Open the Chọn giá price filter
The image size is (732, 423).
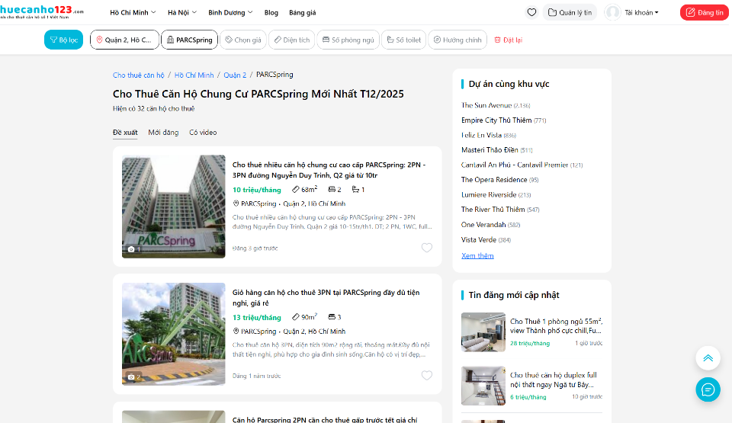pos(243,40)
